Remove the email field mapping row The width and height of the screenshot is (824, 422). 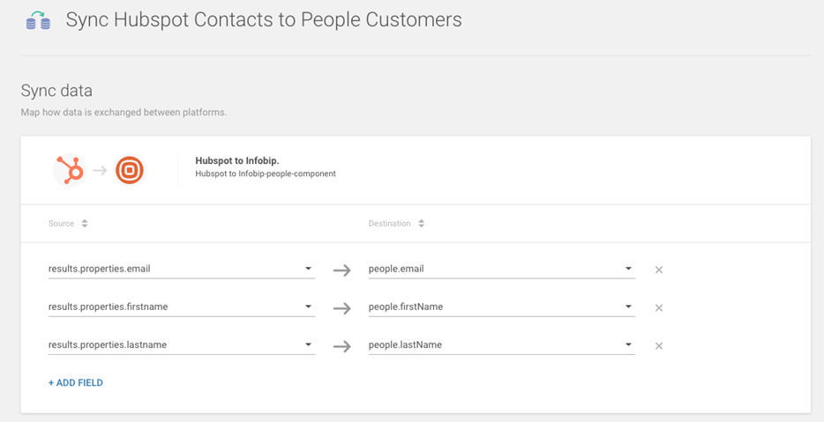pyautogui.click(x=659, y=270)
